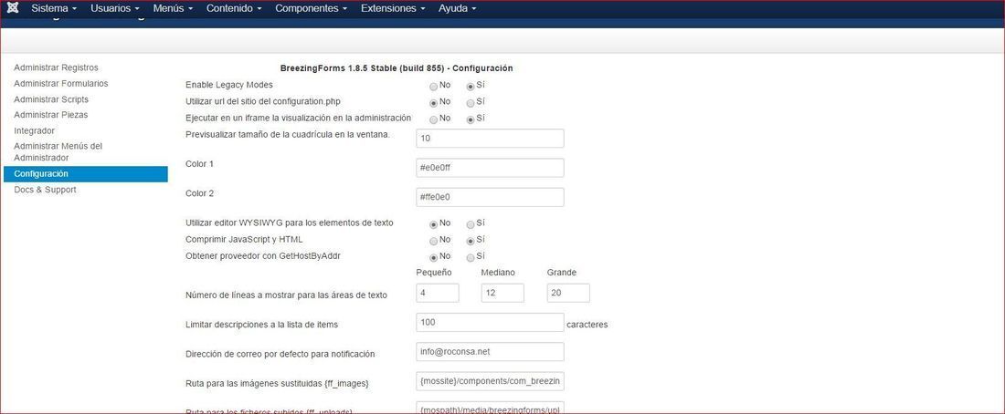The width and height of the screenshot is (1005, 414).
Task: Set Enable Legacy Modes to Sí
Action: (471, 86)
